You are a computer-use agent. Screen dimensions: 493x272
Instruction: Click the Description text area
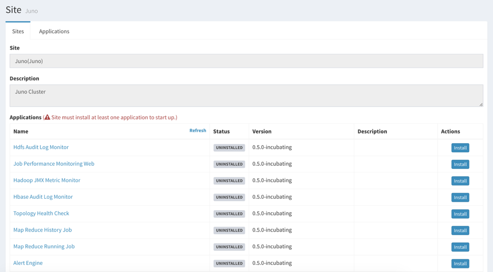(x=246, y=96)
